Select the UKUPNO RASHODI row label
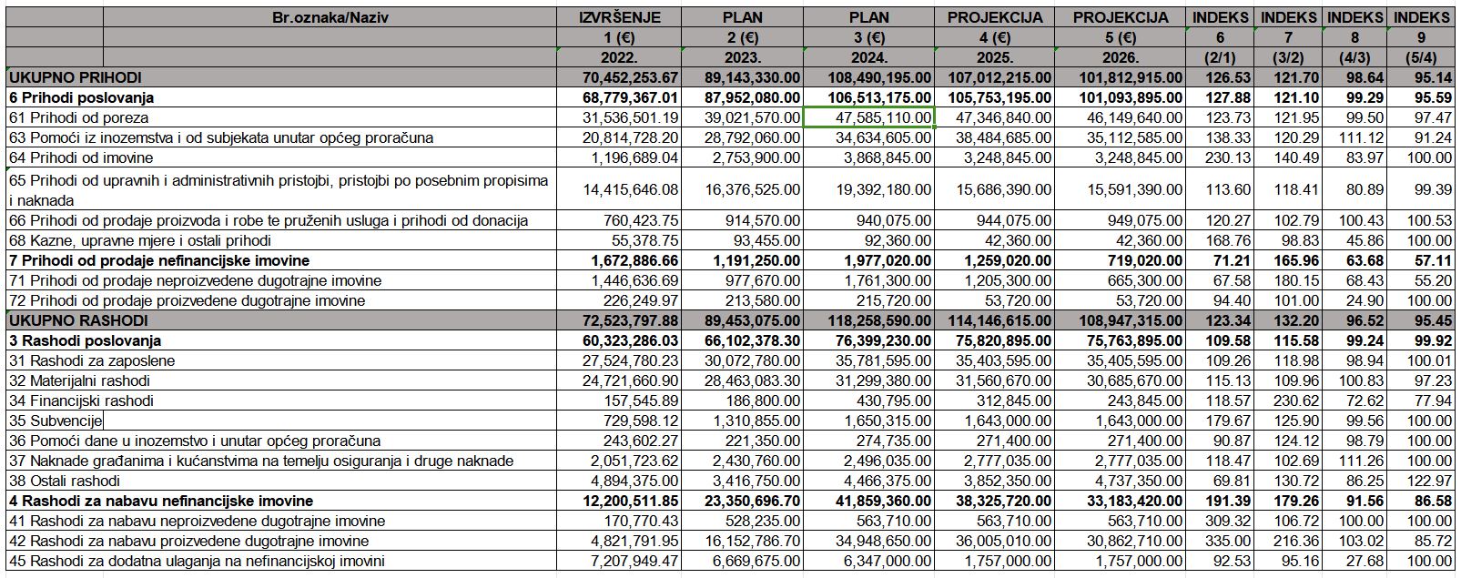1461x578 pixels. click(77, 320)
